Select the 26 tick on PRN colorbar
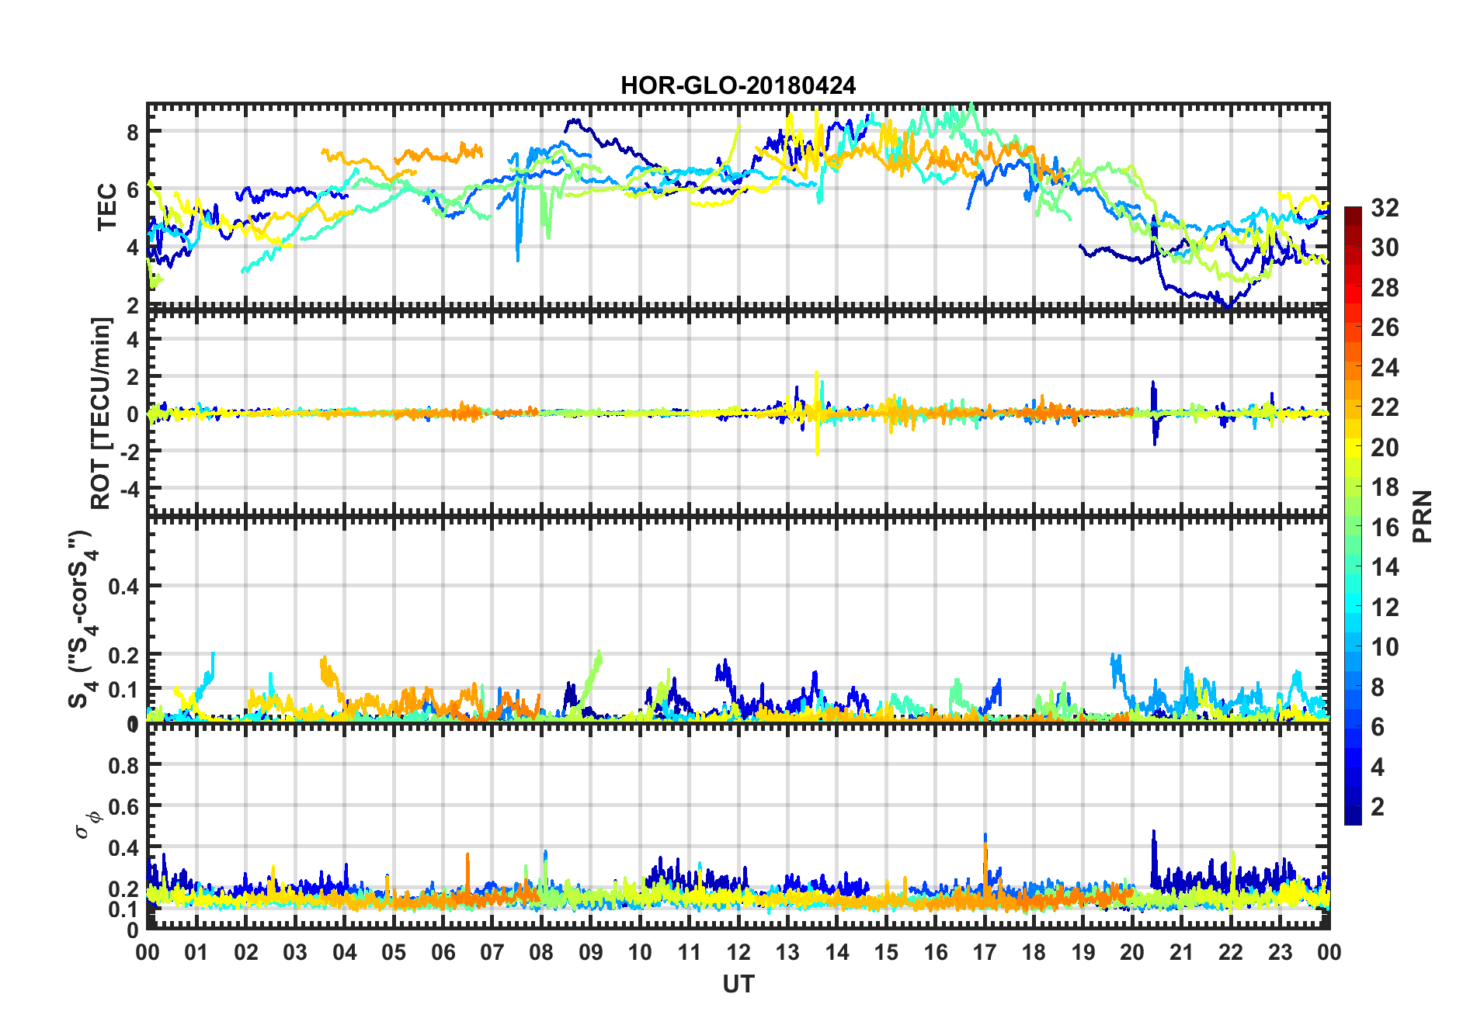Viewport: 1477px width, 1032px height. [1385, 327]
